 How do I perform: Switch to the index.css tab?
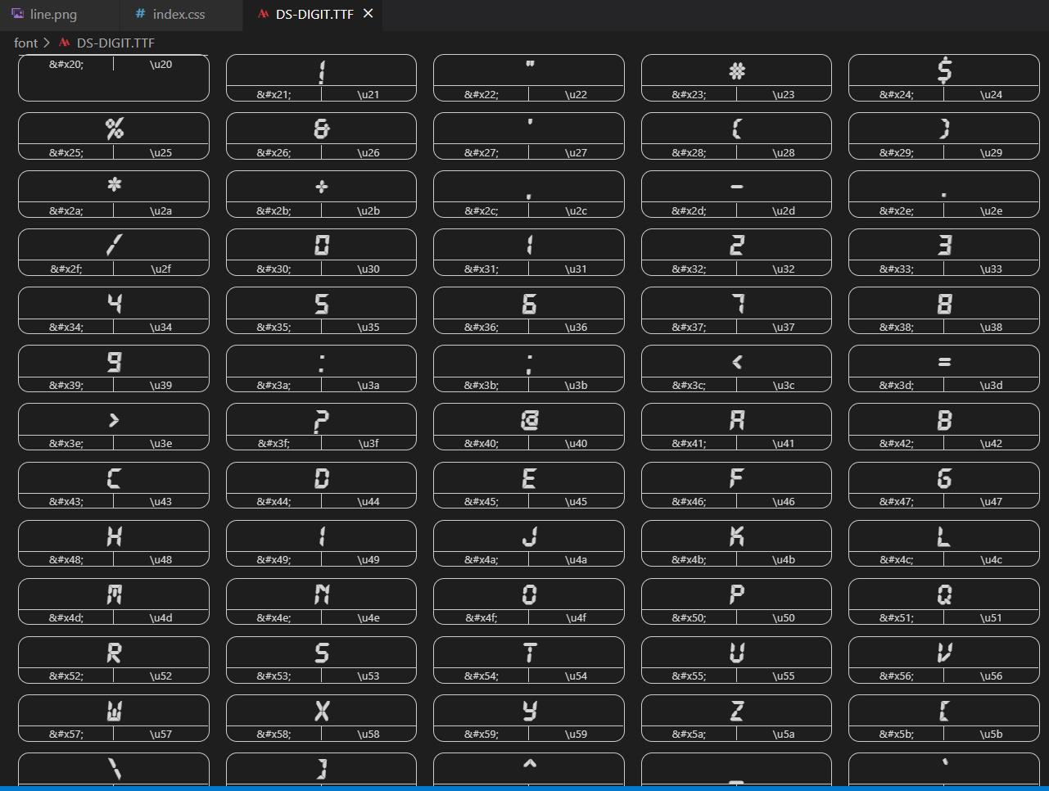[x=180, y=14]
